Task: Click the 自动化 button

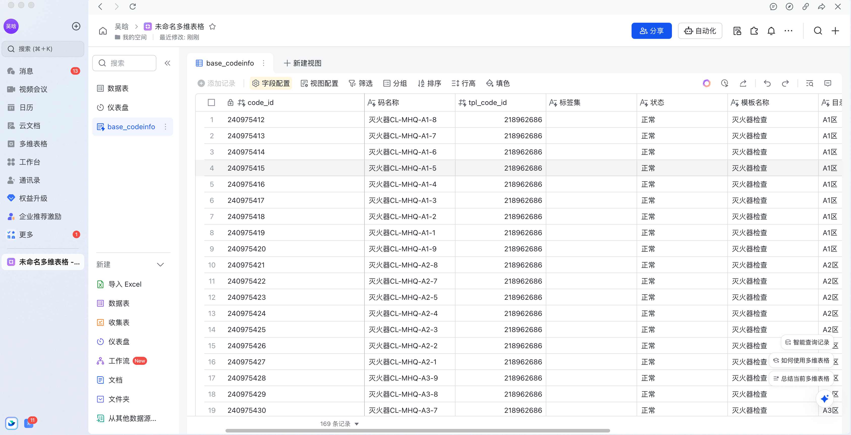Action: (x=700, y=31)
